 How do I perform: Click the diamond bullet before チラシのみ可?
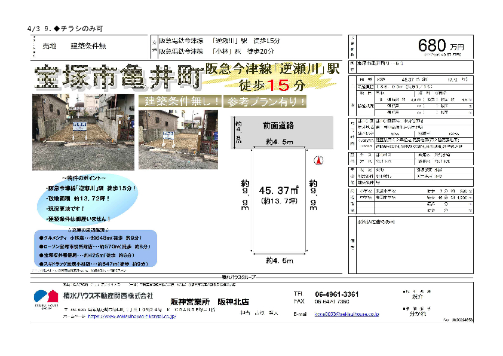click(x=56, y=28)
